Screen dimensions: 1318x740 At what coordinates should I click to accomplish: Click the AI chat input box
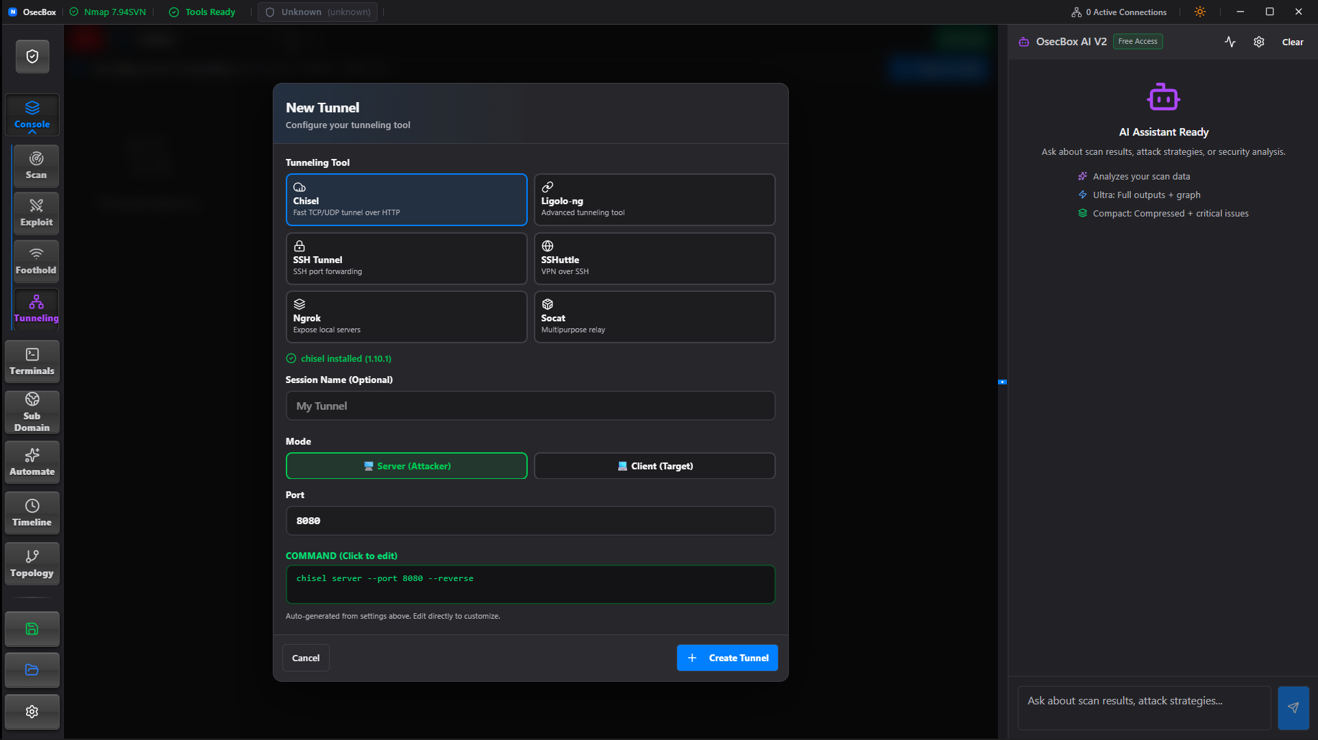pyautogui.click(x=1144, y=708)
